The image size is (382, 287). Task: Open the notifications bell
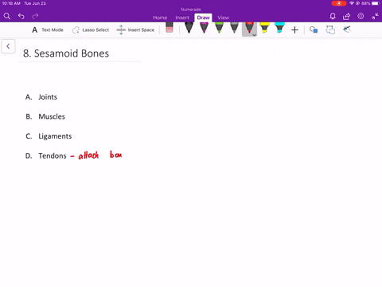point(333,17)
